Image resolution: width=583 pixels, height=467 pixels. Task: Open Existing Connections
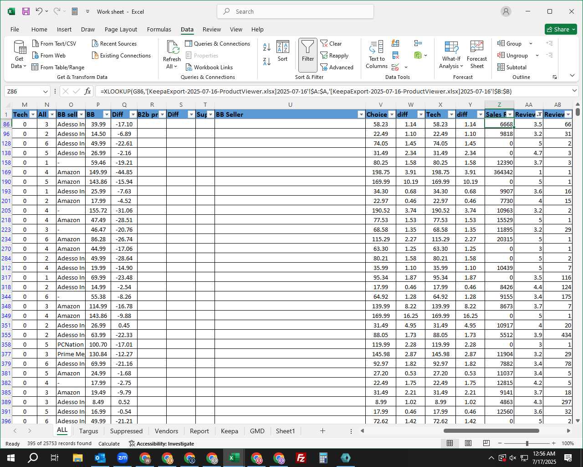coord(121,56)
